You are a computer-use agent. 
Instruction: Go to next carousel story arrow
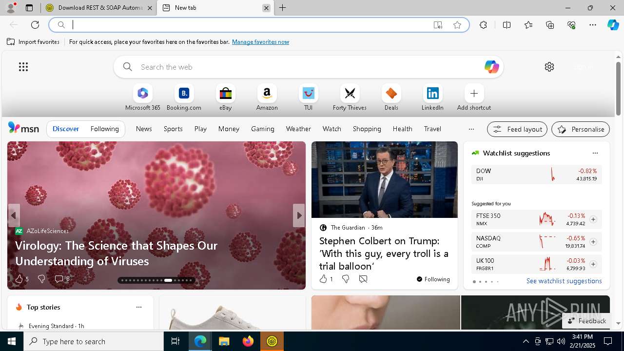point(299,215)
